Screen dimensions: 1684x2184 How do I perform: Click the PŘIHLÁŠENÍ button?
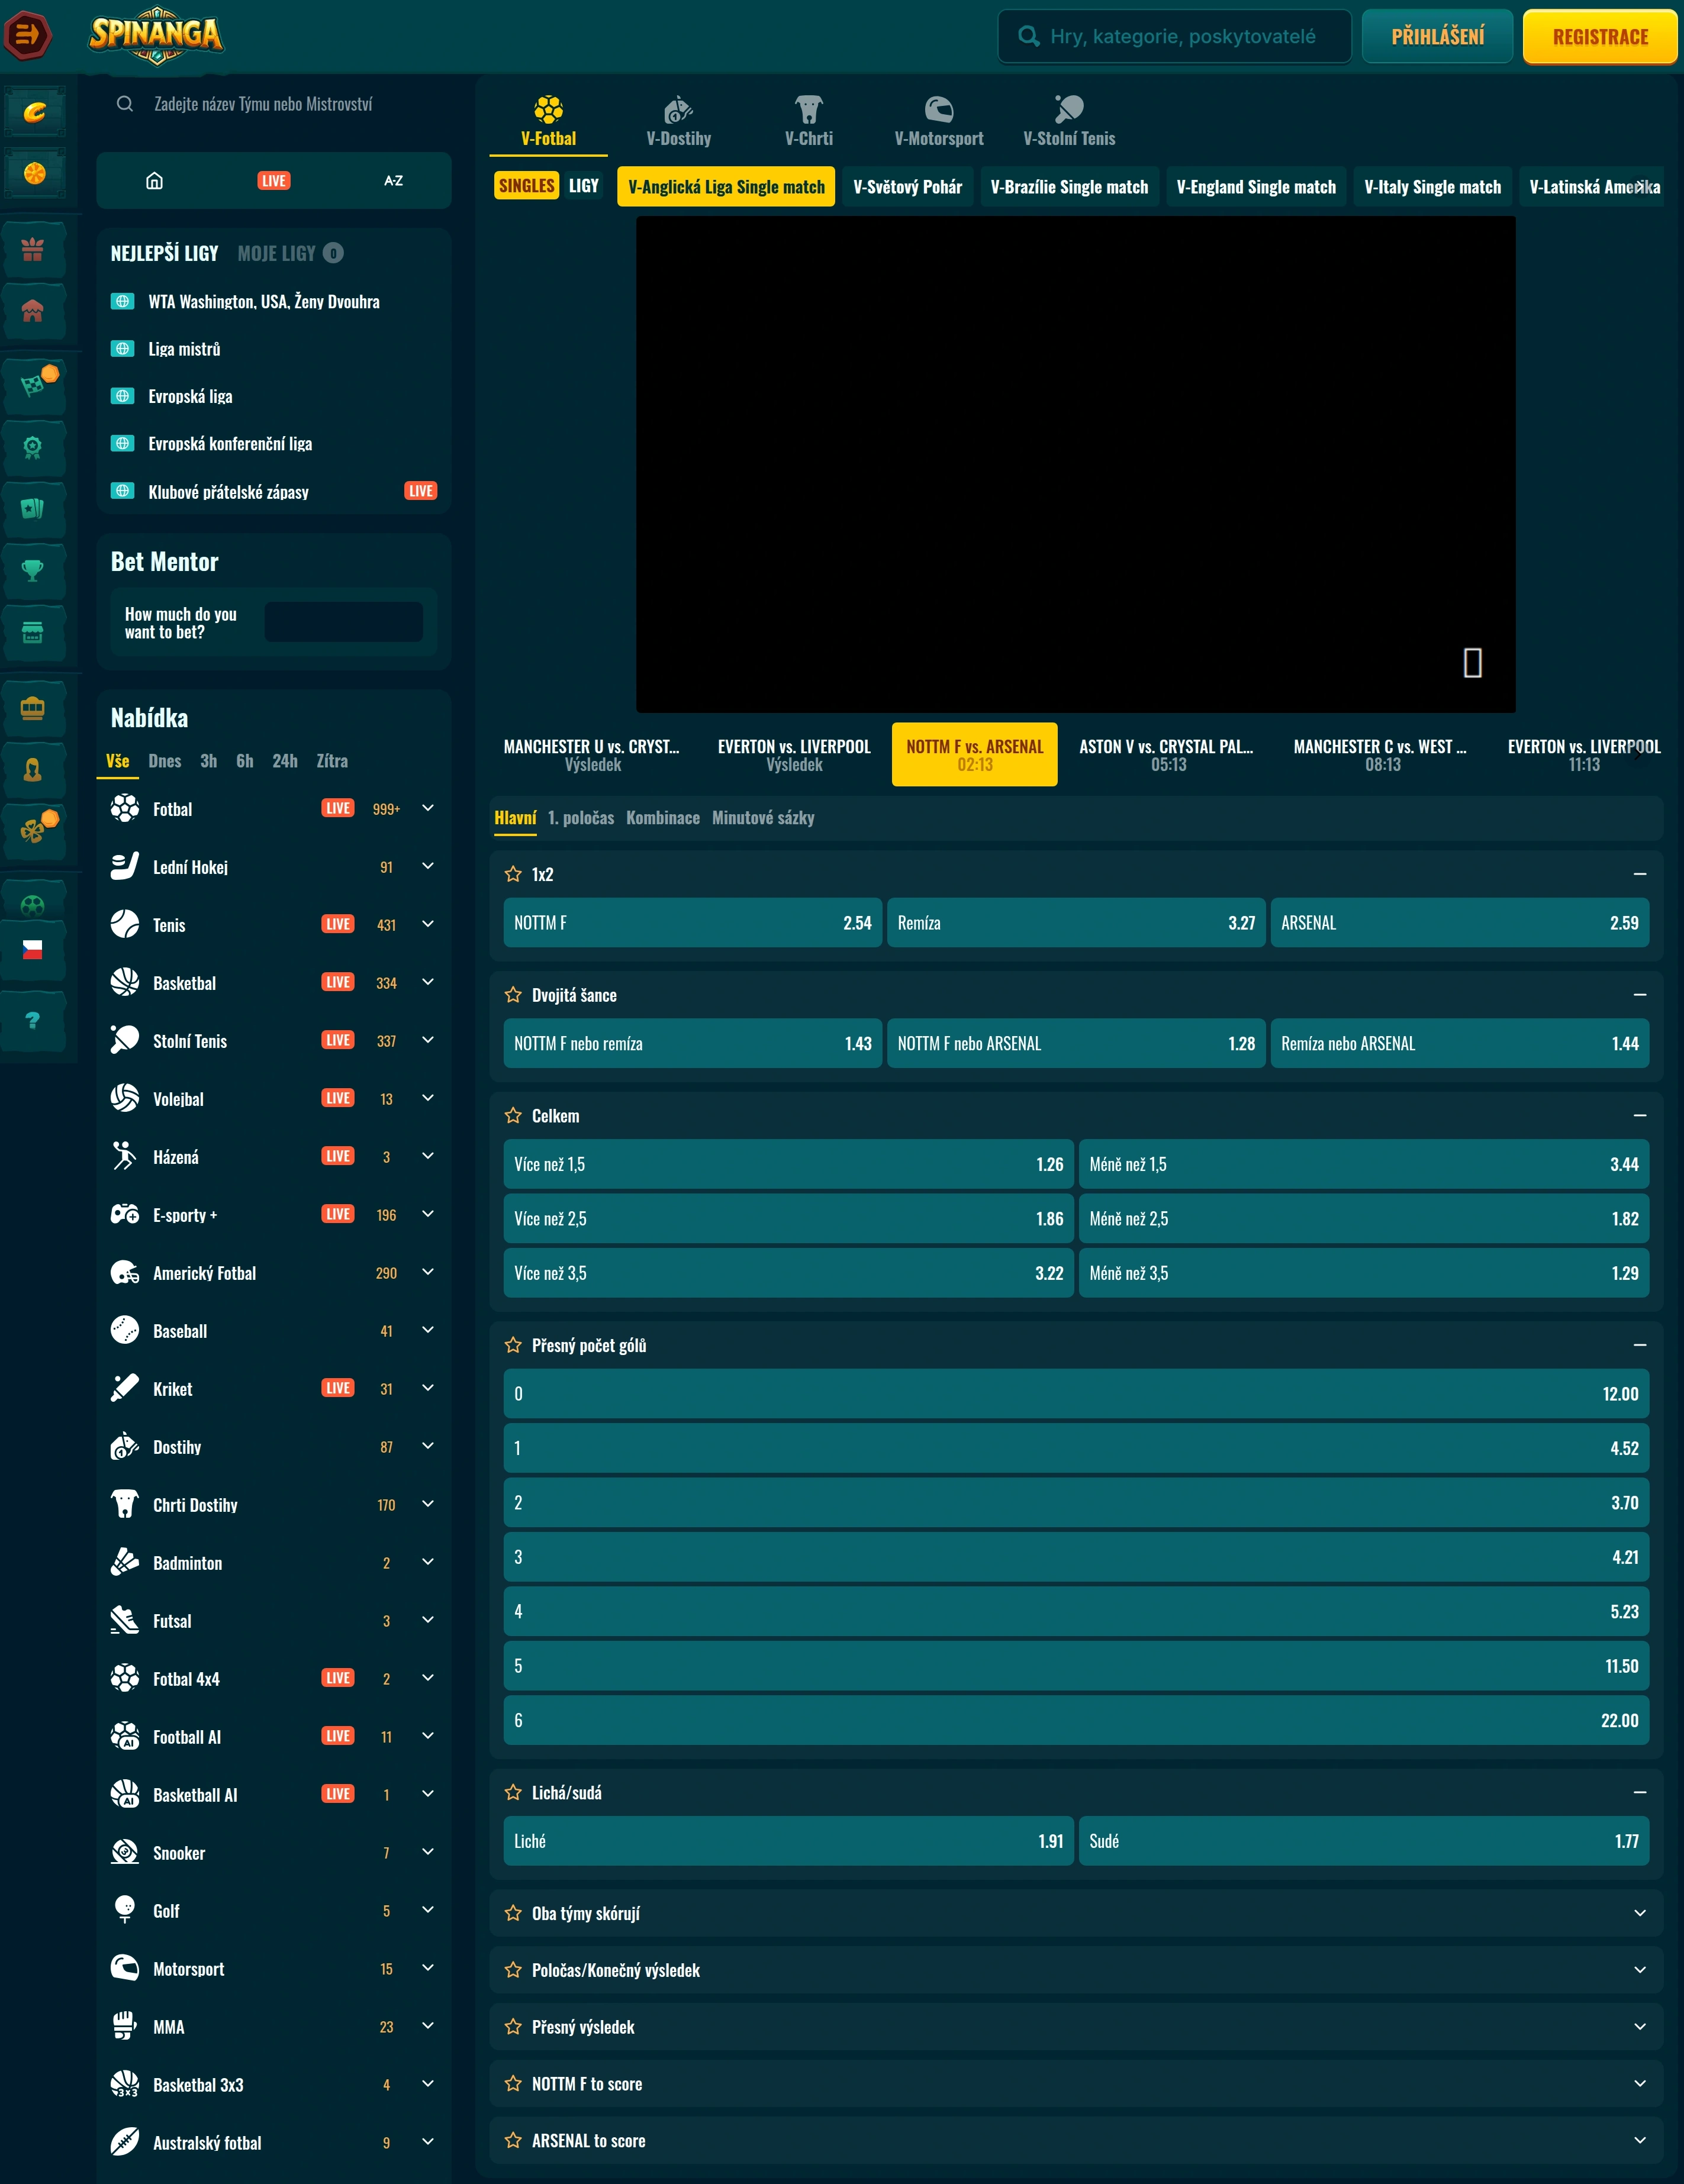(x=1437, y=36)
